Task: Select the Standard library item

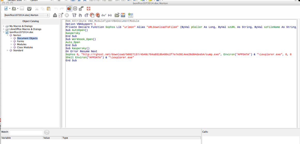Action: pos(18,50)
